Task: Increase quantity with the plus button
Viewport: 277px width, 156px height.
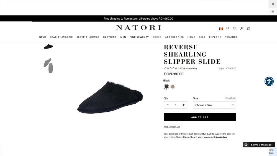Action: [184, 105]
